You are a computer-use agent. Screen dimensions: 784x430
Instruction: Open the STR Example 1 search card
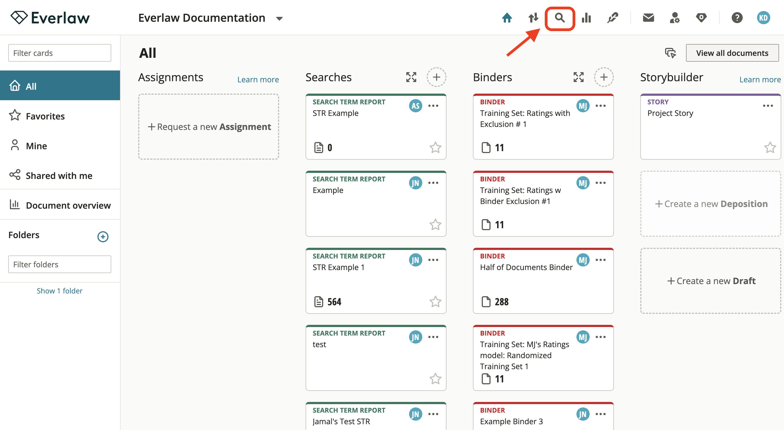click(x=376, y=281)
